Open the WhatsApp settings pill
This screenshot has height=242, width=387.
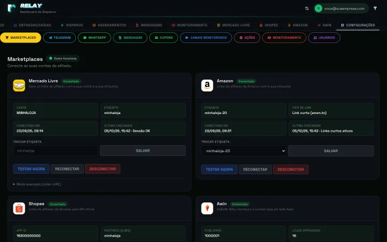point(95,38)
